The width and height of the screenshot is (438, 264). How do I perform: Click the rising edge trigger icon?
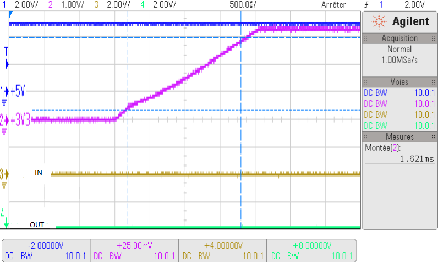tap(366, 4)
